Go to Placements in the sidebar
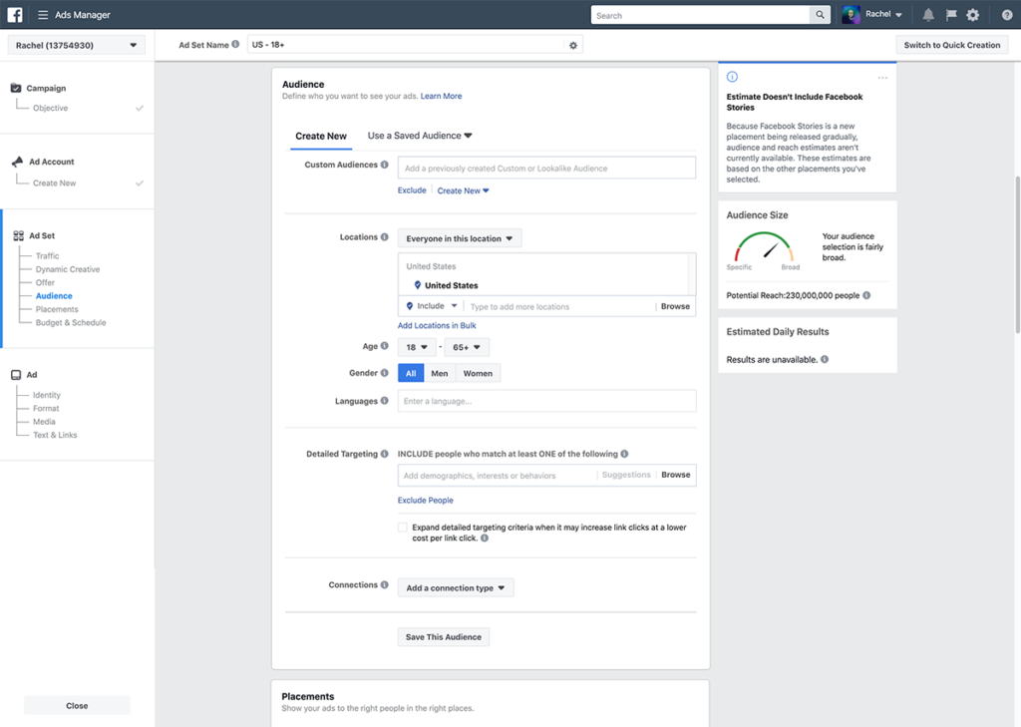The width and height of the screenshot is (1021, 727). pyautogui.click(x=57, y=309)
